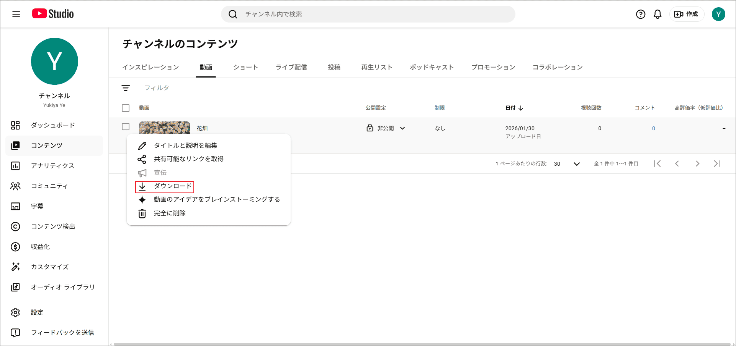Image resolution: width=736 pixels, height=346 pixels.
Task: Click the 花畑 video thumbnail
Action: click(x=164, y=128)
